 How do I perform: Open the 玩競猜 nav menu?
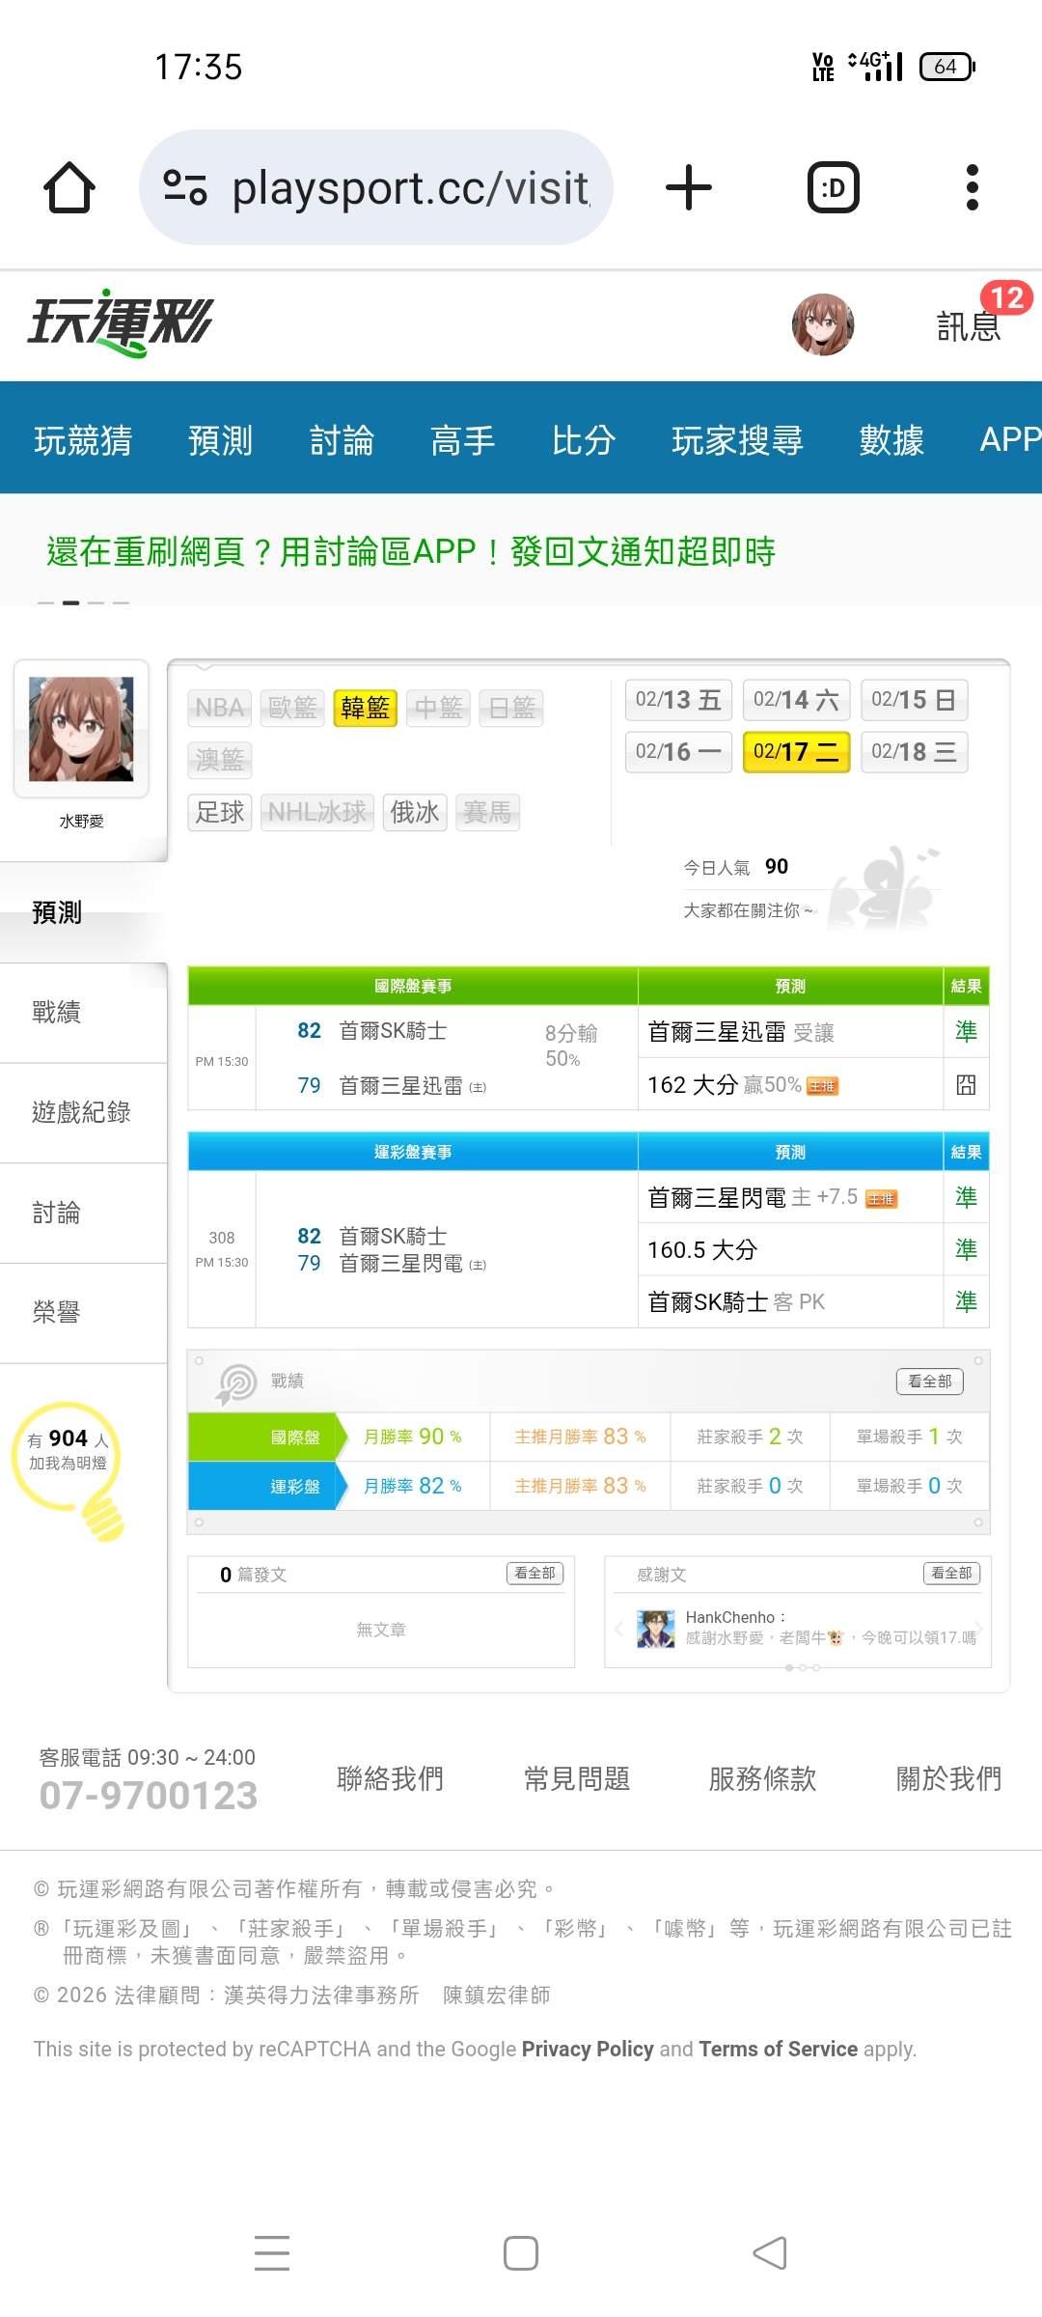pos(83,439)
